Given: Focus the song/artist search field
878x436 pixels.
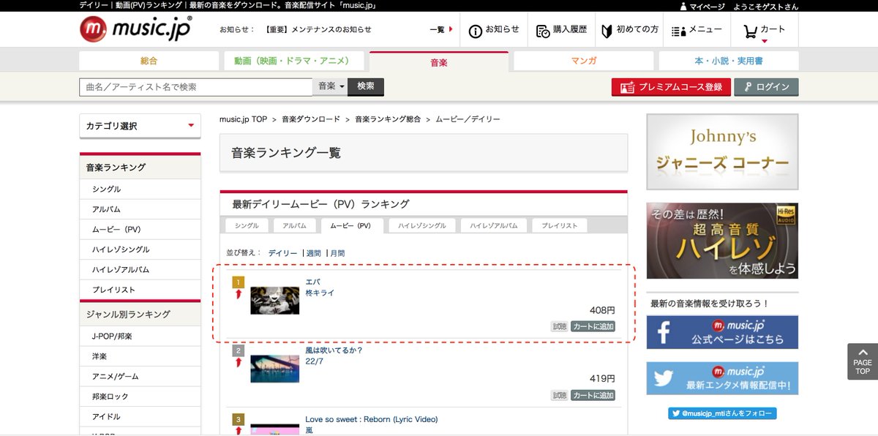Looking at the screenshot, I should pos(196,87).
